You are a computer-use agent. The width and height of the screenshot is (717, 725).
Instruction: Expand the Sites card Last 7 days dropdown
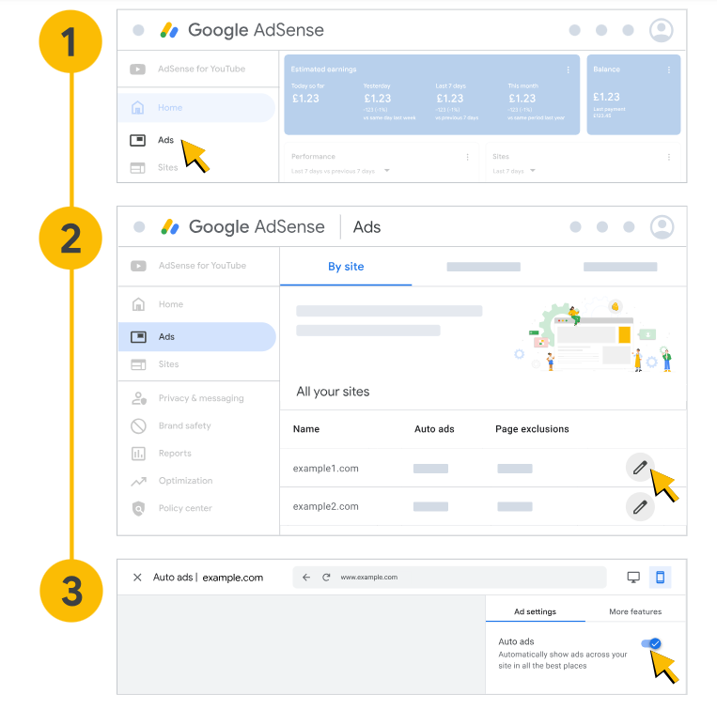(x=533, y=171)
